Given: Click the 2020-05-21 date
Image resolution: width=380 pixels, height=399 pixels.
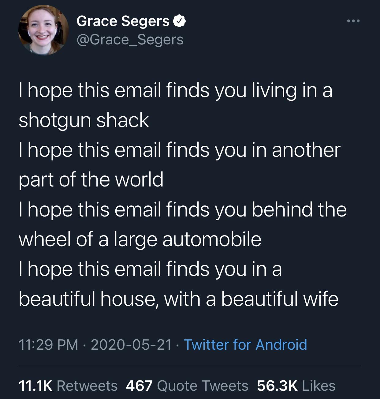Looking at the screenshot, I should point(131,344).
